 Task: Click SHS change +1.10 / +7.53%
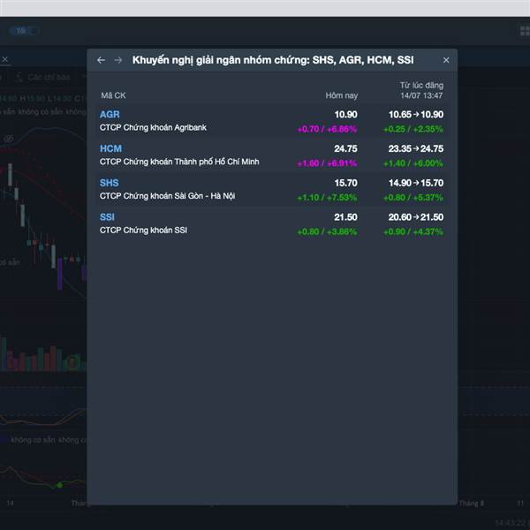tap(327, 197)
